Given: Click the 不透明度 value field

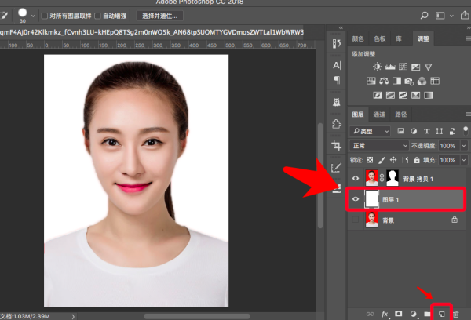Looking at the screenshot, I should coord(449,146).
